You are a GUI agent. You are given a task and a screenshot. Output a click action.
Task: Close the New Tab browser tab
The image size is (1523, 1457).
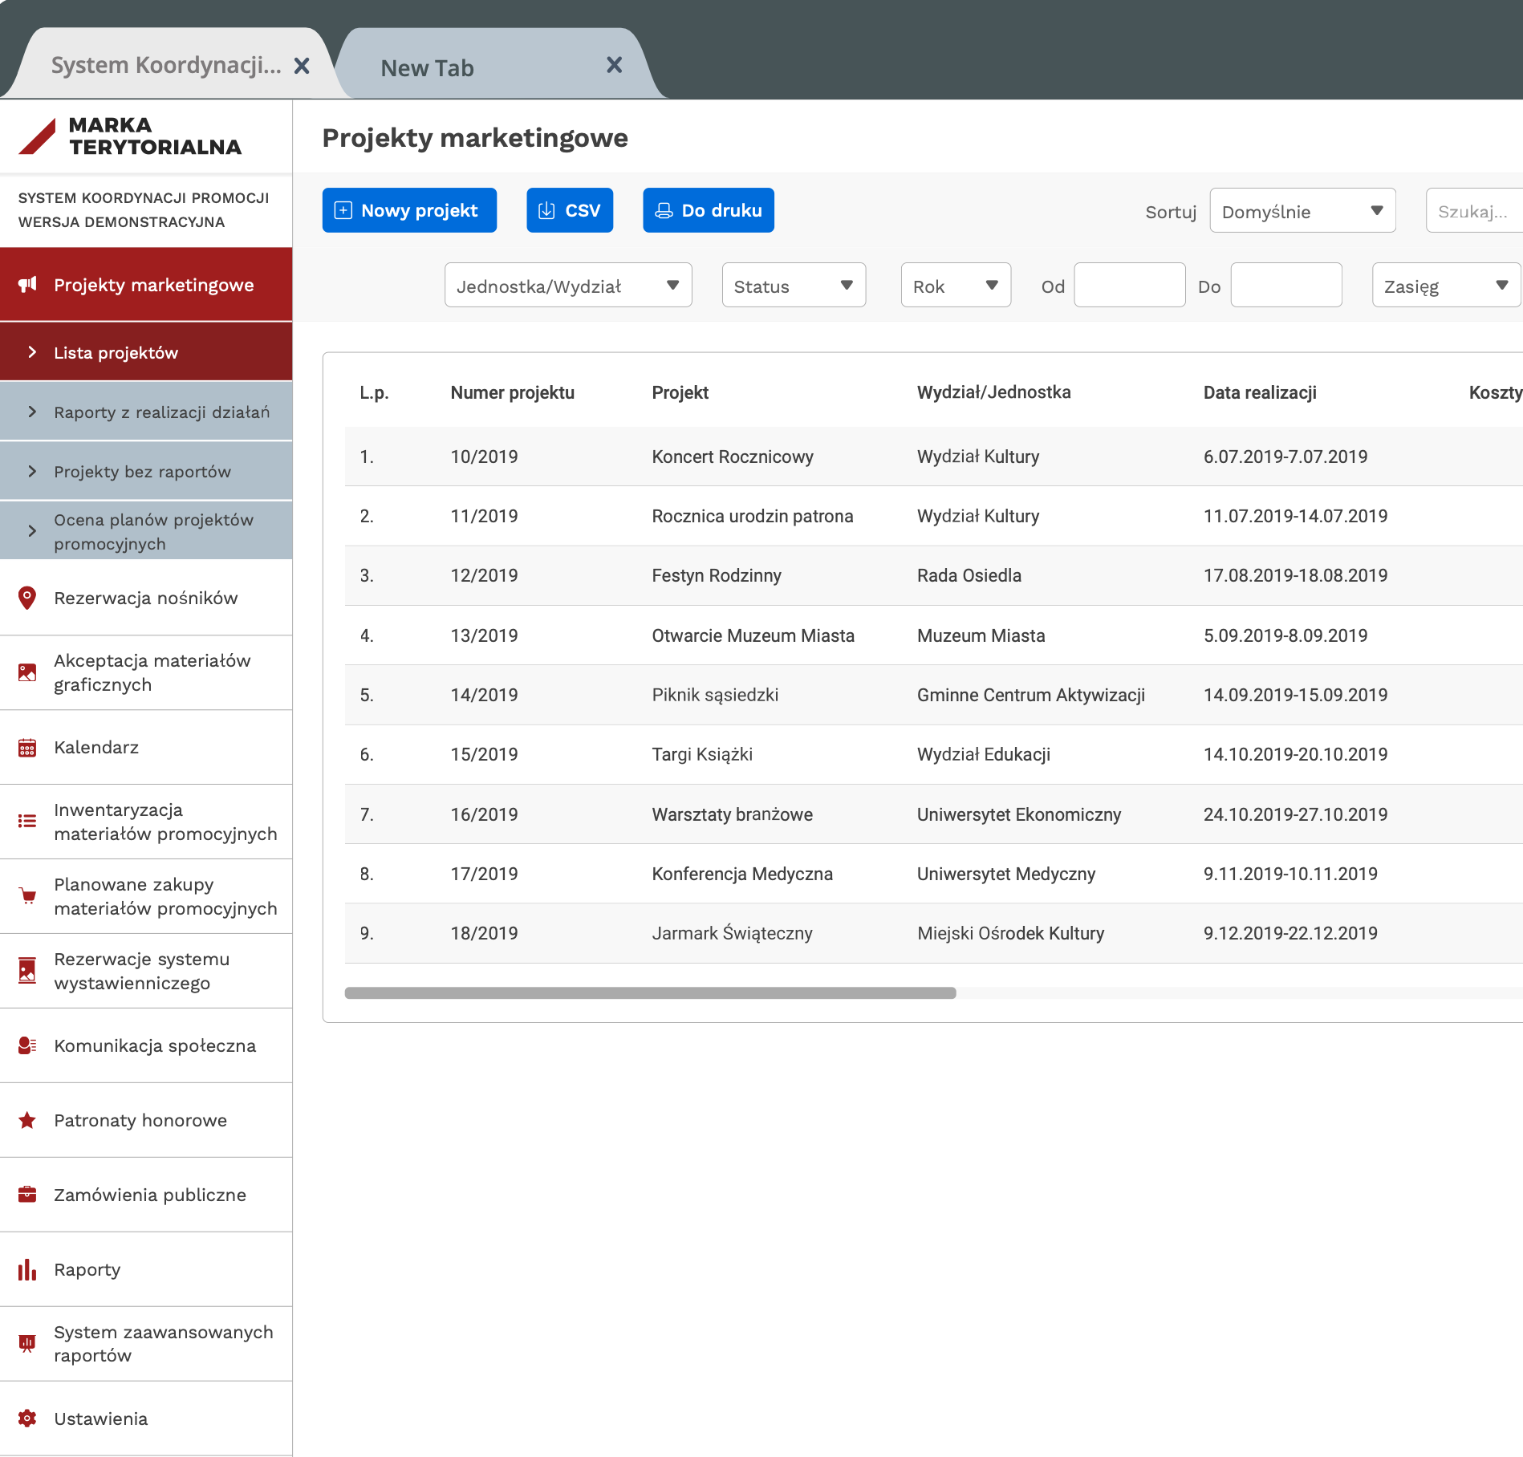coord(615,65)
